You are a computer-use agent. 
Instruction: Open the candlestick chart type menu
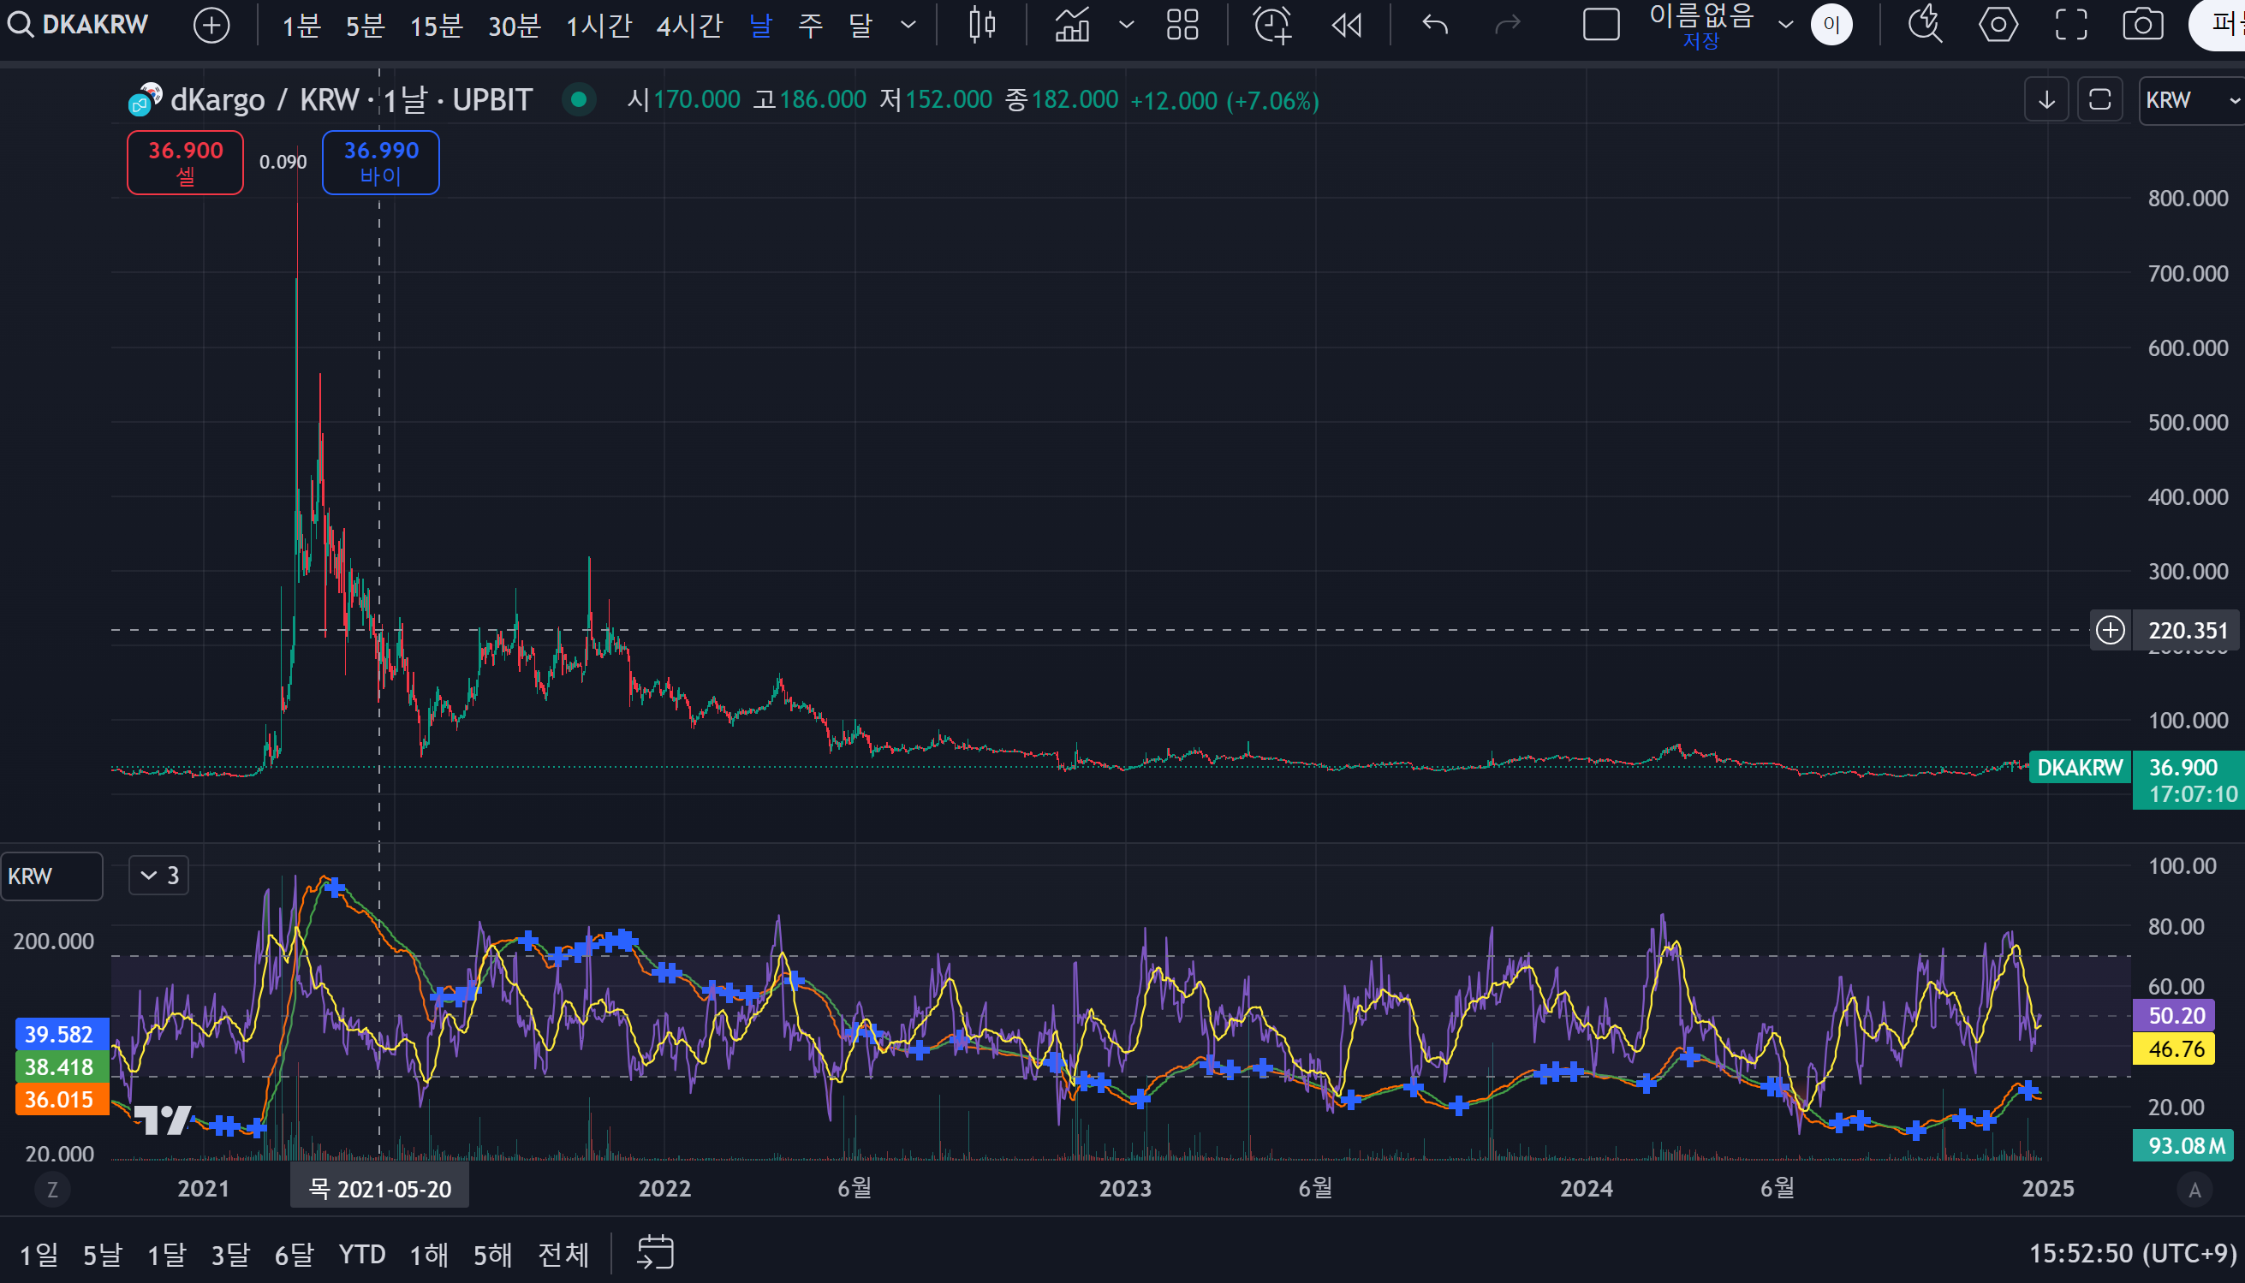pyautogui.click(x=982, y=25)
